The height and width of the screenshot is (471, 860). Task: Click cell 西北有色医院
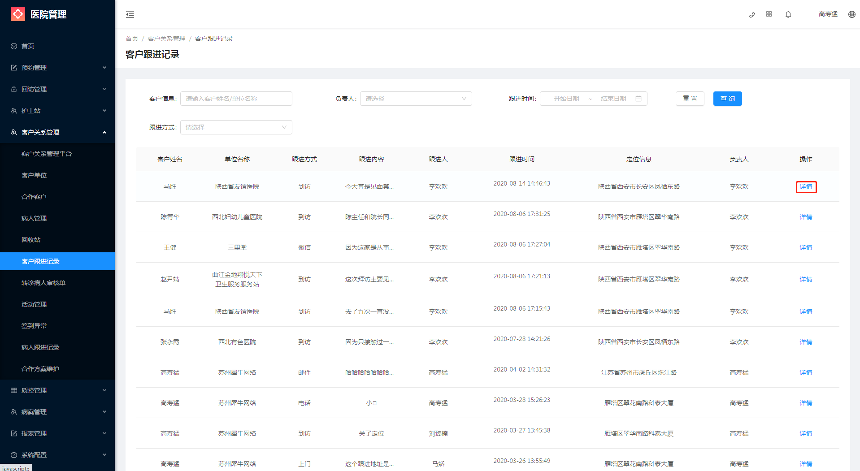(x=237, y=342)
